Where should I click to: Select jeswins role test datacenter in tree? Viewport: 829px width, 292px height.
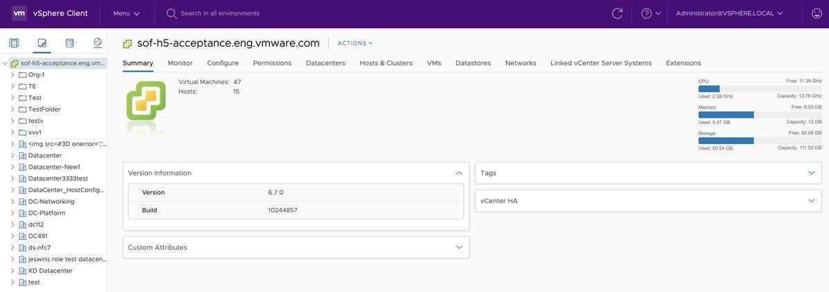pos(67,259)
